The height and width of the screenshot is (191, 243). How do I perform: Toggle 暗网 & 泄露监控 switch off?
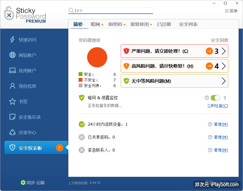coord(215,97)
